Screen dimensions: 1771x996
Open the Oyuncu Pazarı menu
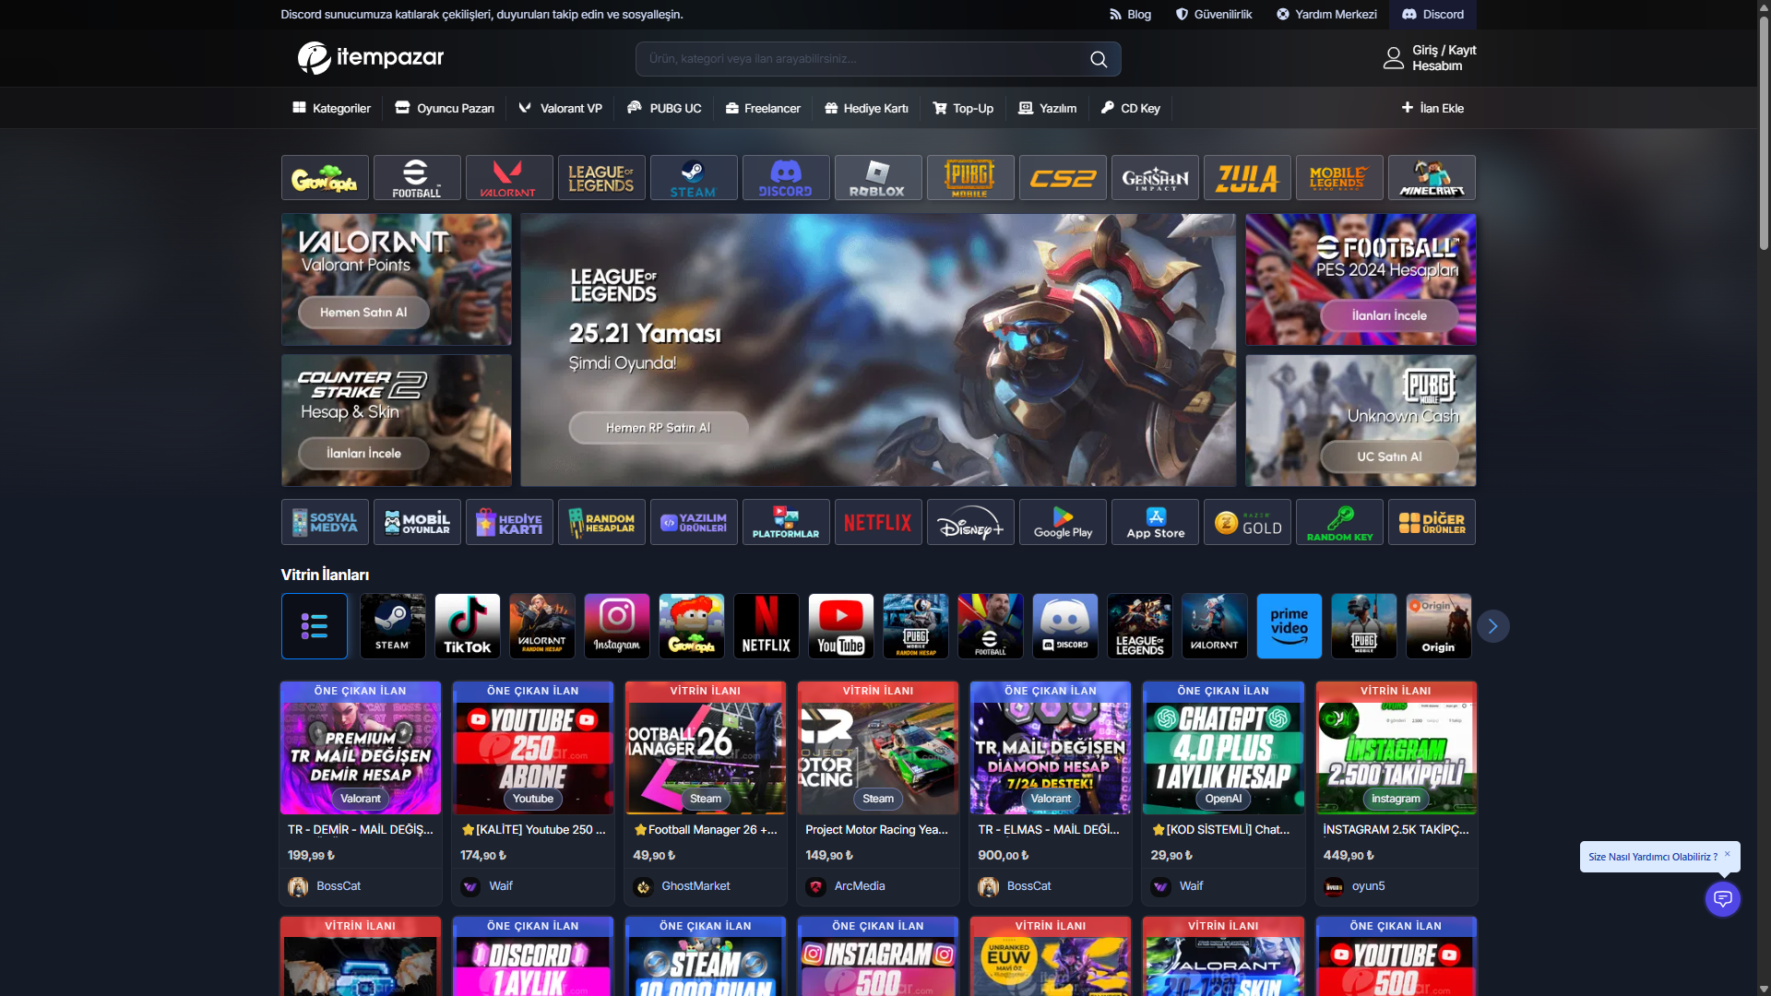(x=445, y=108)
